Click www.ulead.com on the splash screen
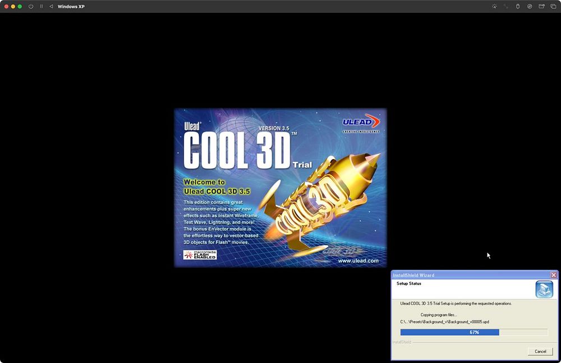This screenshot has height=363, width=561. [x=358, y=261]
